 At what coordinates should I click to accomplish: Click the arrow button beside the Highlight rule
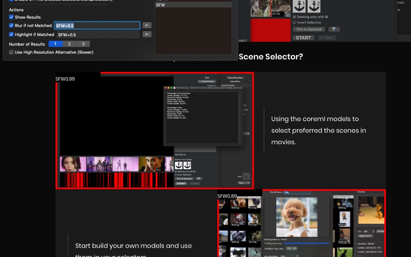pos(147,34)
